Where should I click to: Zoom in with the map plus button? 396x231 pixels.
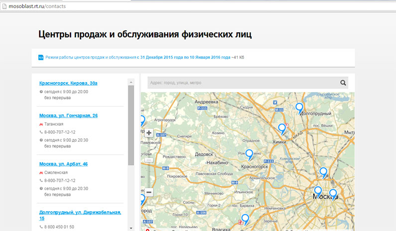pyautogui.click(x=149, y=133)
